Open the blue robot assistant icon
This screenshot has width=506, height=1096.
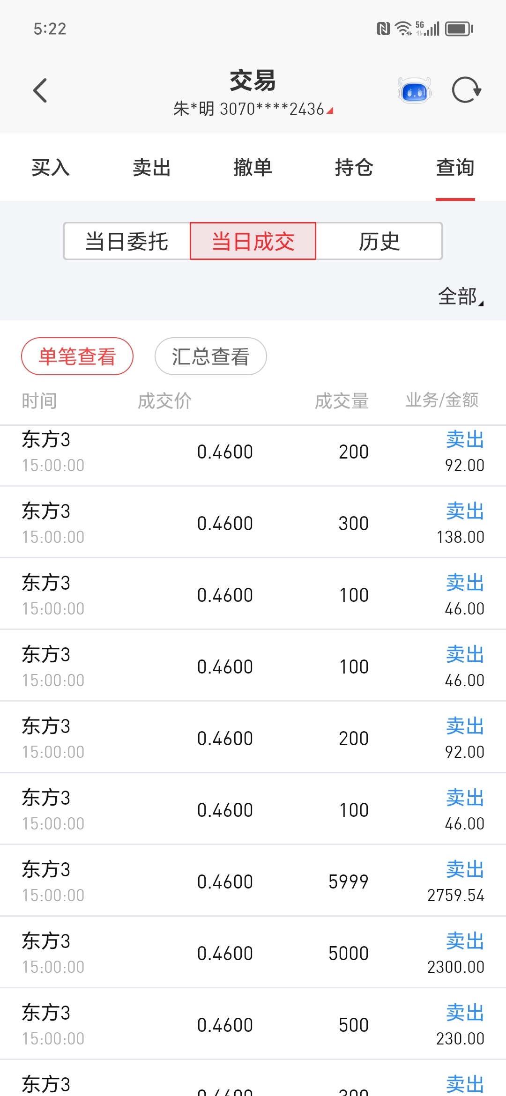415,90
